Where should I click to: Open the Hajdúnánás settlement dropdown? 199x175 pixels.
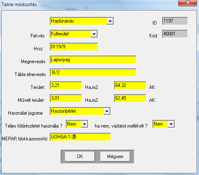[x=110, y=21]
